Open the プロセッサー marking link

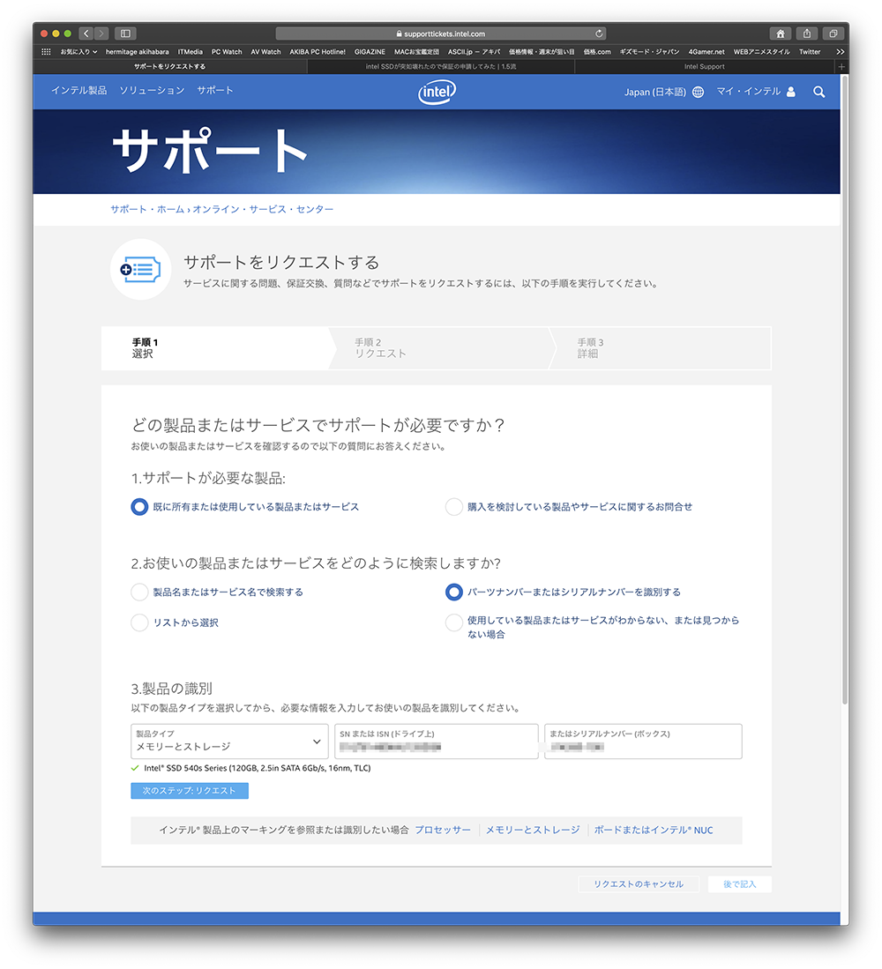coord(443,830)
